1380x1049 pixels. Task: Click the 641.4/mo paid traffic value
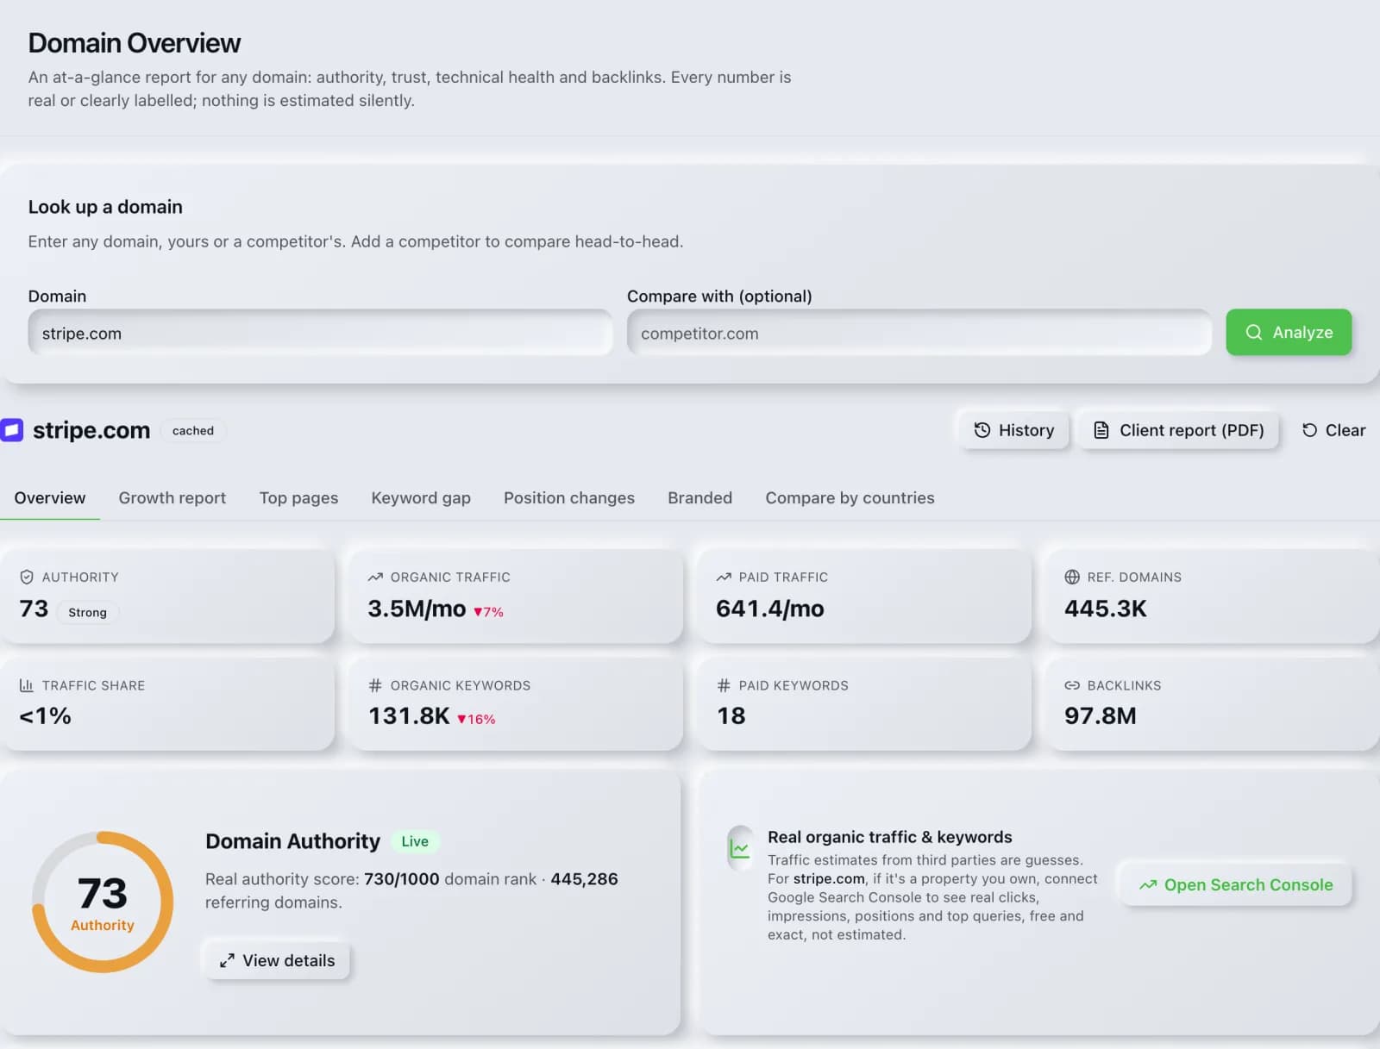[x=770, y=609]
